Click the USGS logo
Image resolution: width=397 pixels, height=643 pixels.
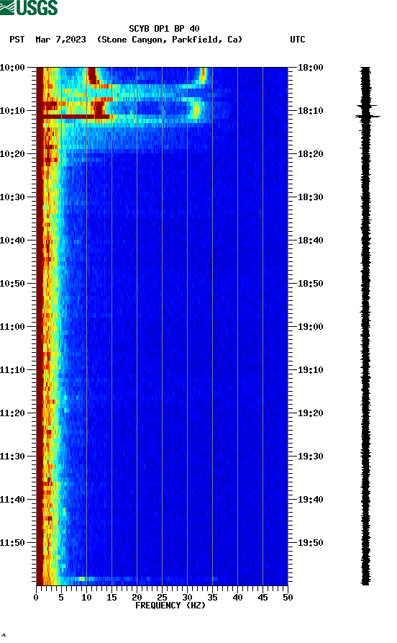click(x=29, y=7)
